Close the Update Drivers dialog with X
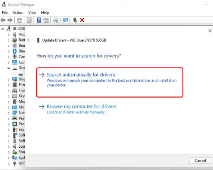The image size is (213, 170). tap(210, 31)
